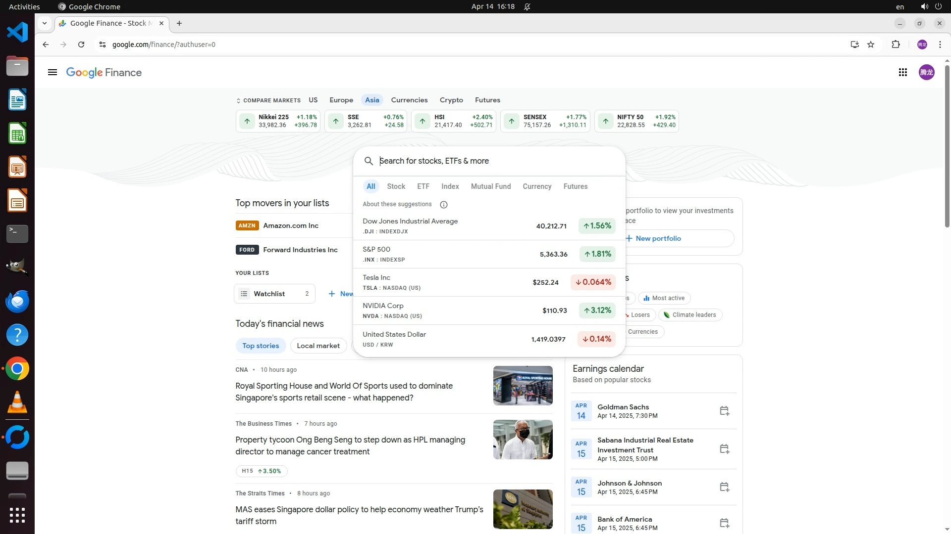This screenshot has height=534, width=951.
Task: Add Johnson & Johnson earnings to calendar
Action: point(724,487)
